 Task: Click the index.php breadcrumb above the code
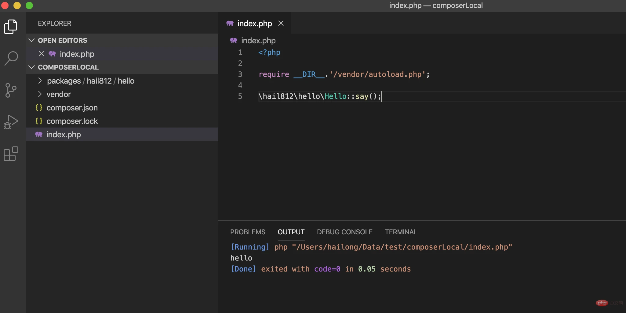(258, 41)
